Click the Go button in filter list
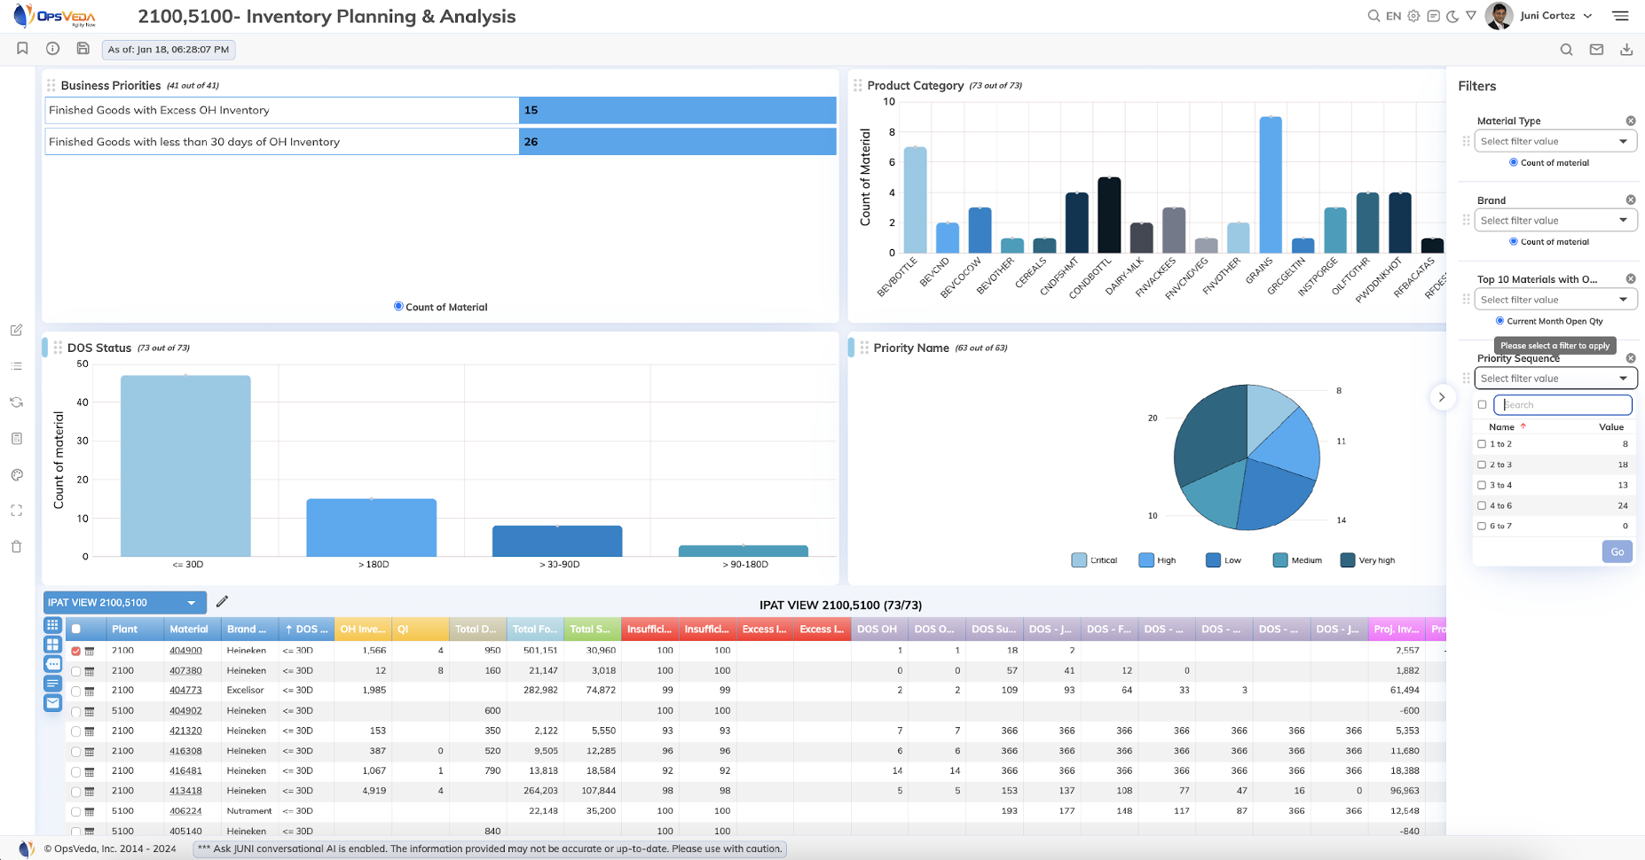 tap(1617, 551)
